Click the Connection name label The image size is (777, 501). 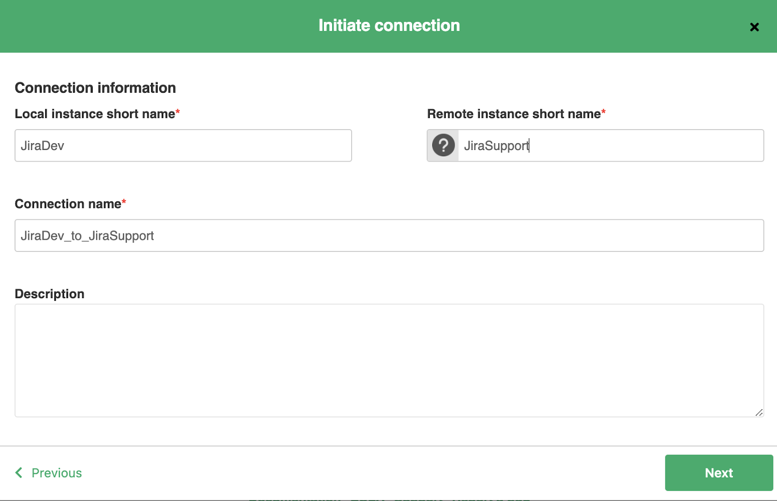coord(70,204)
